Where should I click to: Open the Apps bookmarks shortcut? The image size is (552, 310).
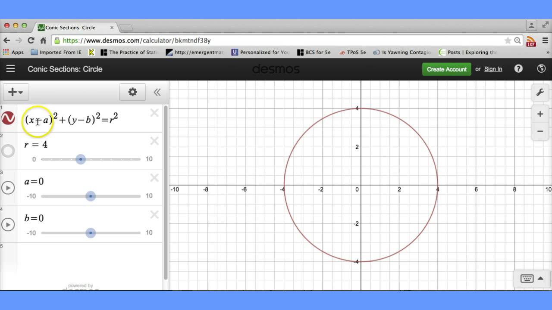point(13,52)
